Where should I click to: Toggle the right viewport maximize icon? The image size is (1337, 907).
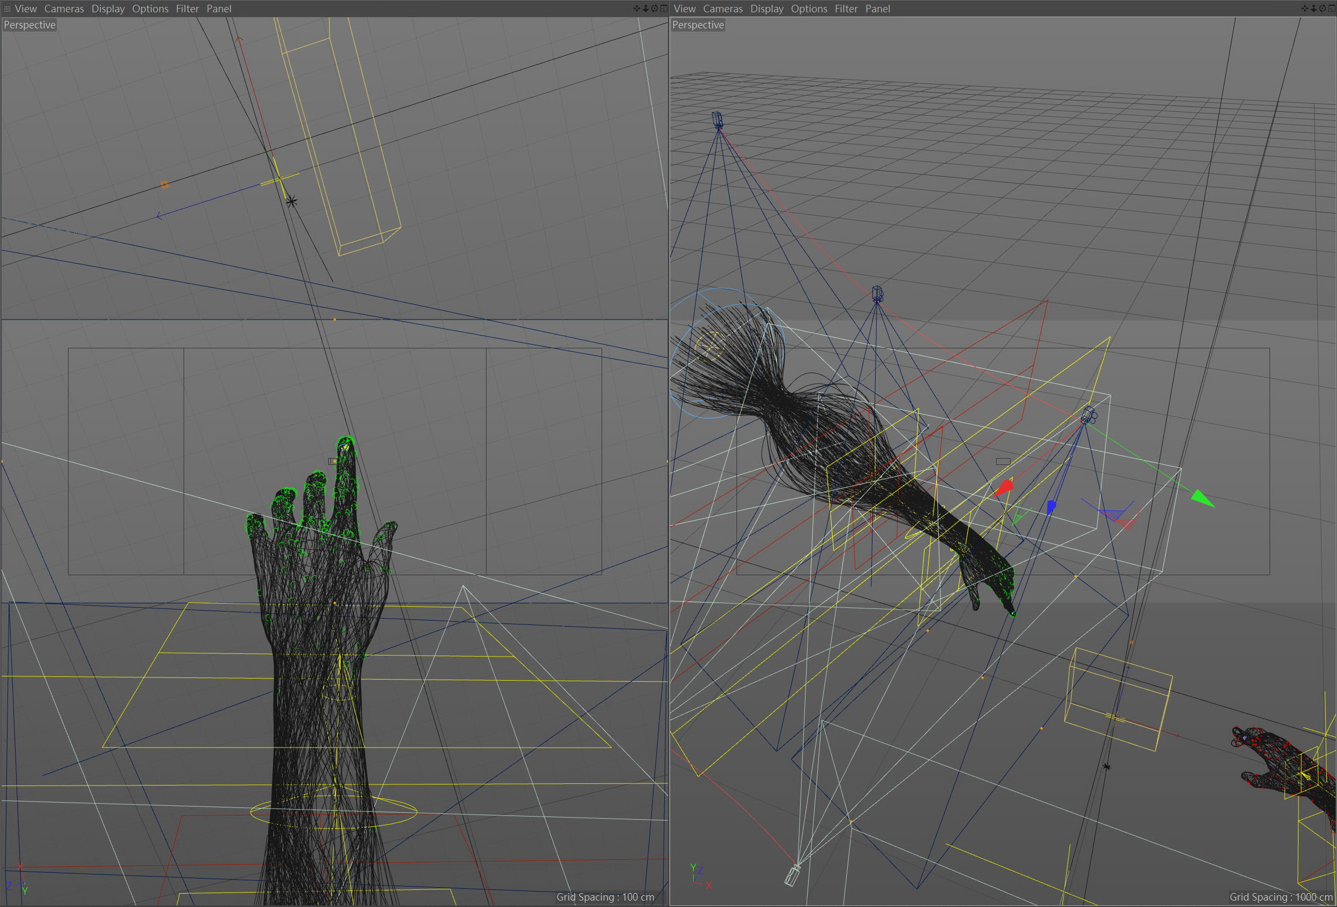(x=1331, y=9)
